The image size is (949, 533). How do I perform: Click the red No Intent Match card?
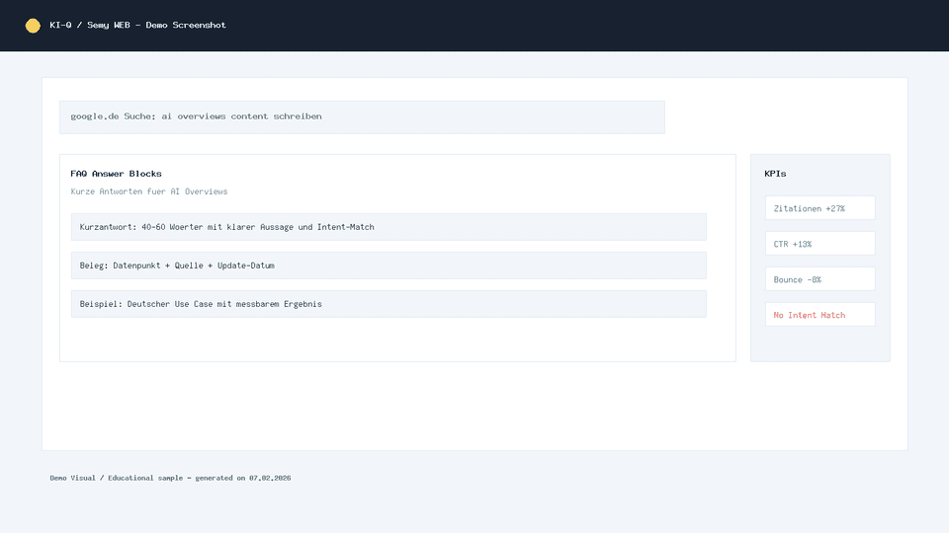pyautogui.click(x=820, y=315)
